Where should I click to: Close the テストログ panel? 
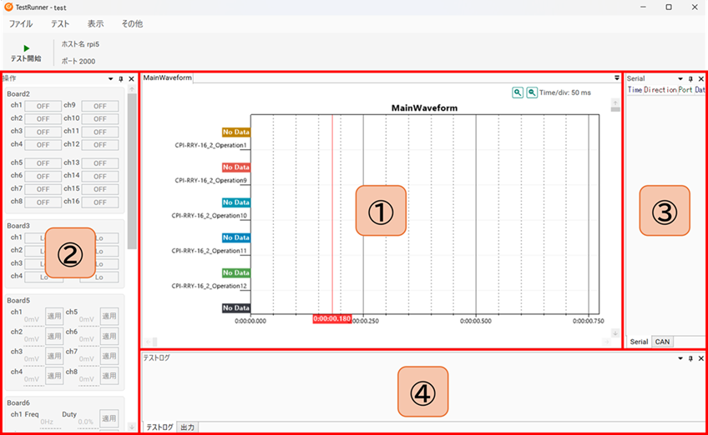(x=700, y=357)
